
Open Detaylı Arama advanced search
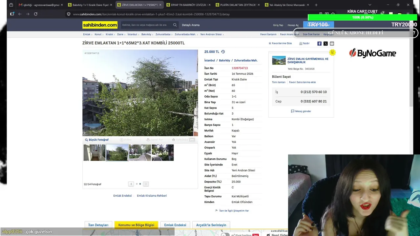click(191, 25)
